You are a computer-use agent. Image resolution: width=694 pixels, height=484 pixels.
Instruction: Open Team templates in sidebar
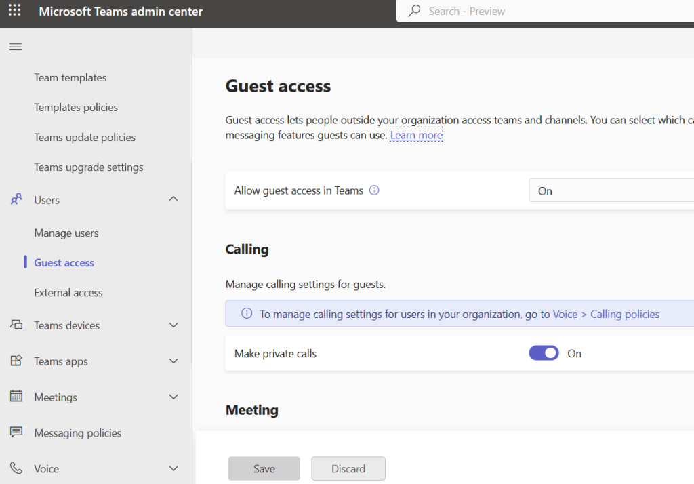tap(70, 77)
